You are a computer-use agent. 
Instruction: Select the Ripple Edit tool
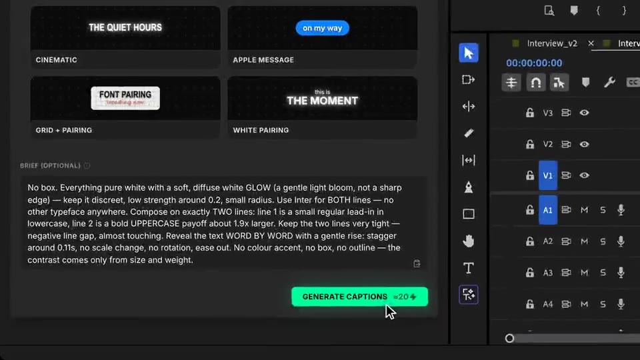click(x=468, y=107)
